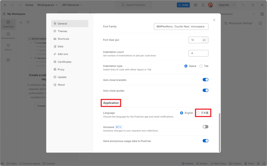Screen dimensions: 267x166
Task: Close the settings dialog
Action: pos(214,20)
